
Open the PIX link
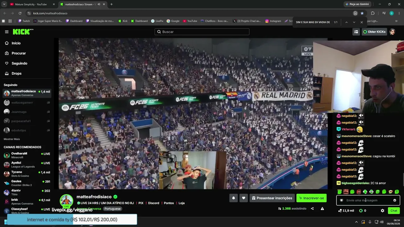141,203
